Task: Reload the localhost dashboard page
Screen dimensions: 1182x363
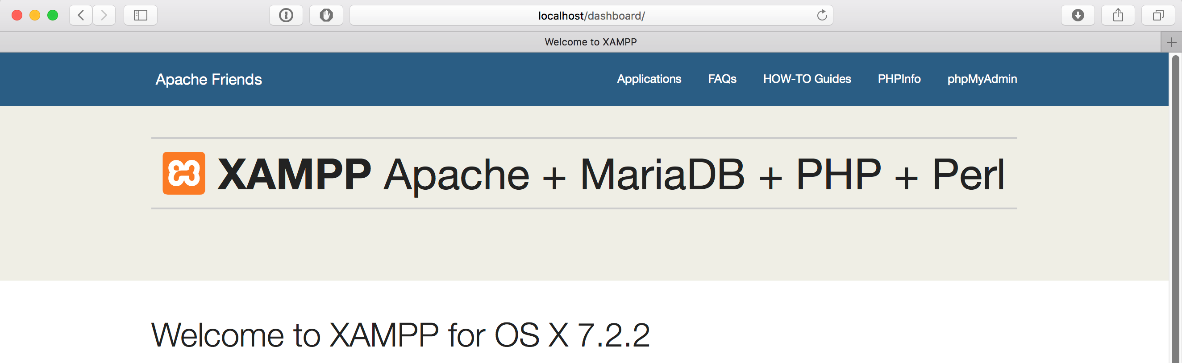Action: pyautogui.click(x=822, y=16)
